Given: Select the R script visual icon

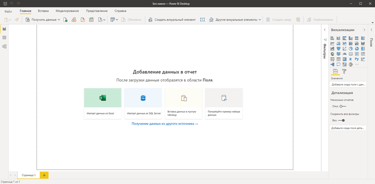Looking at the screenshot, I should pos(351,59).
